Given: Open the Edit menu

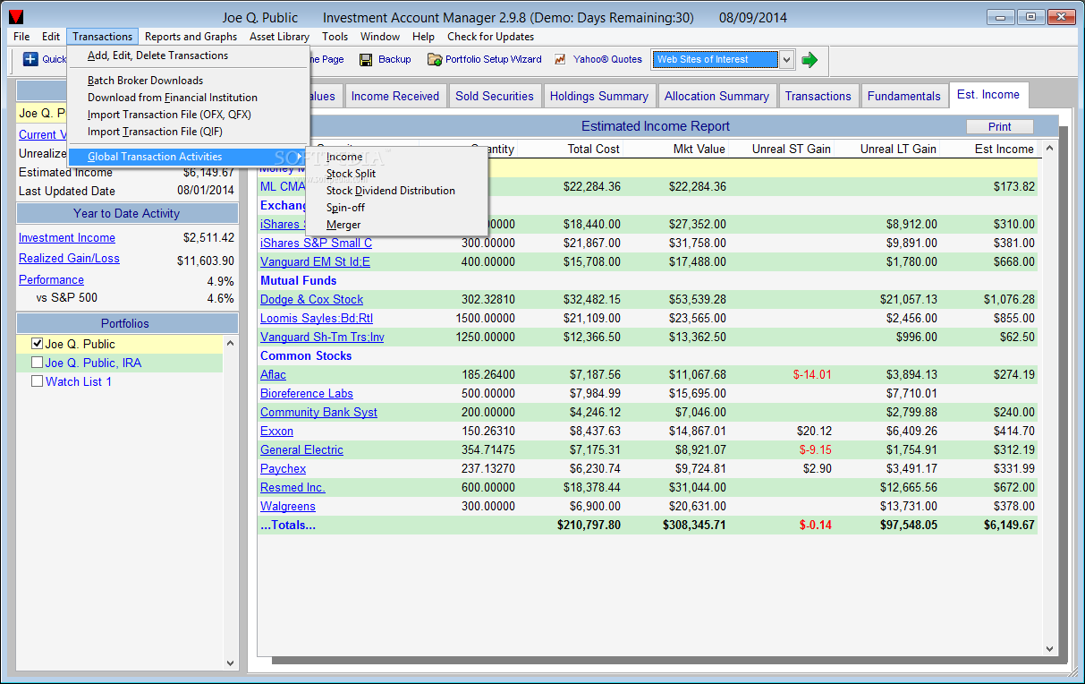Looking at the screenshot, I should pos(51,37).
